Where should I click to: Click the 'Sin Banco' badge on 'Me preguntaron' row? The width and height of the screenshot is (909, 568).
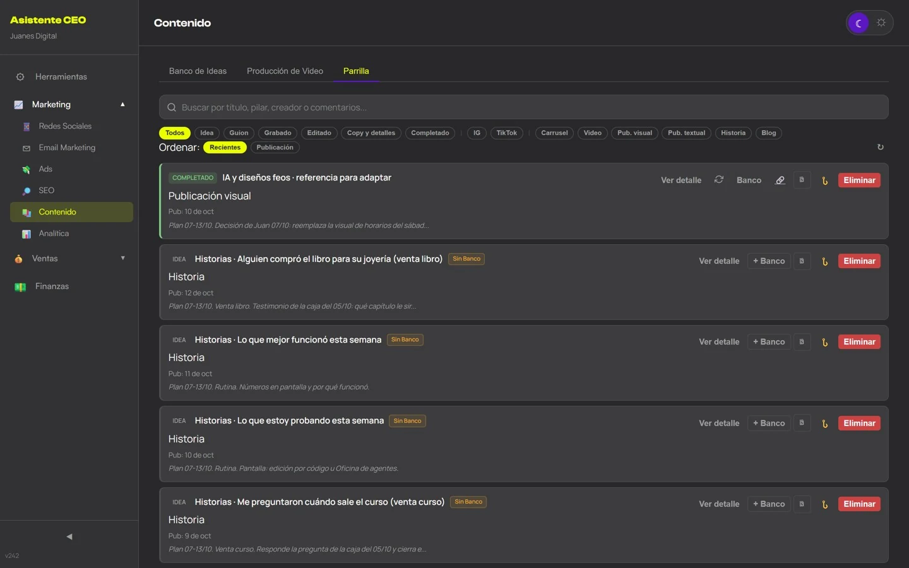click(468, 502)
